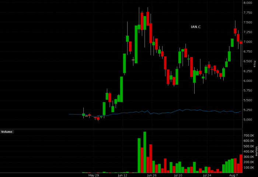
Task: Select the Jun 12 date label
Action: [123, 176]
